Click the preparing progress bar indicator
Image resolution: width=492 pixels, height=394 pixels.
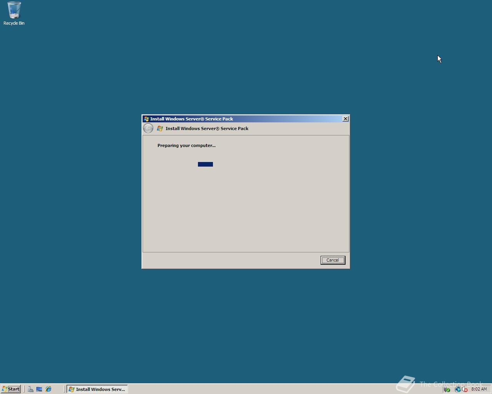[205, 164]
